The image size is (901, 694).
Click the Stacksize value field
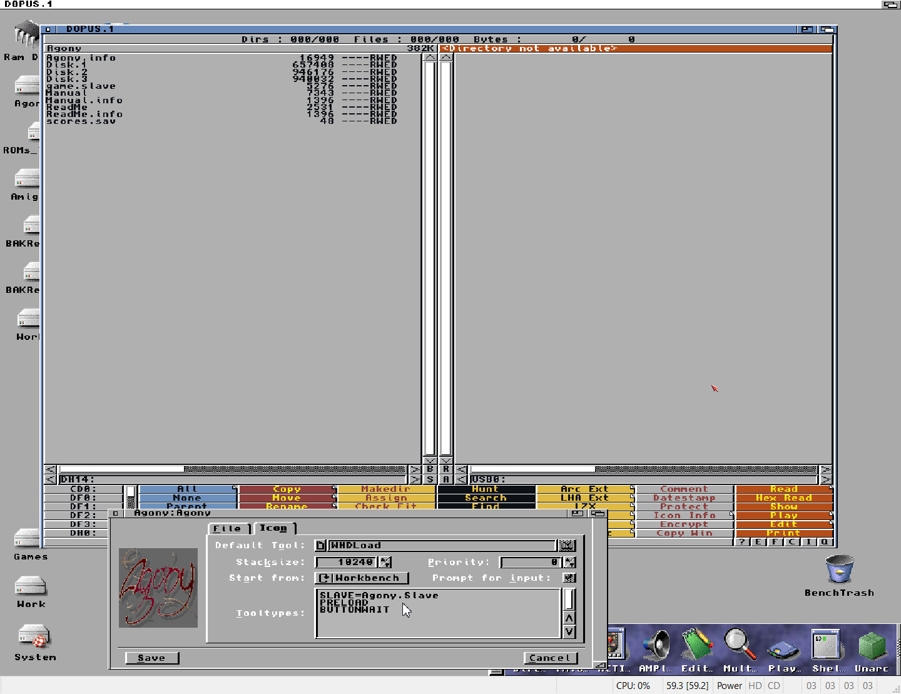click(x=347, y=562)
